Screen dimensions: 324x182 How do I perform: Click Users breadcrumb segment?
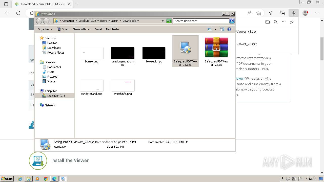[103, 21]
